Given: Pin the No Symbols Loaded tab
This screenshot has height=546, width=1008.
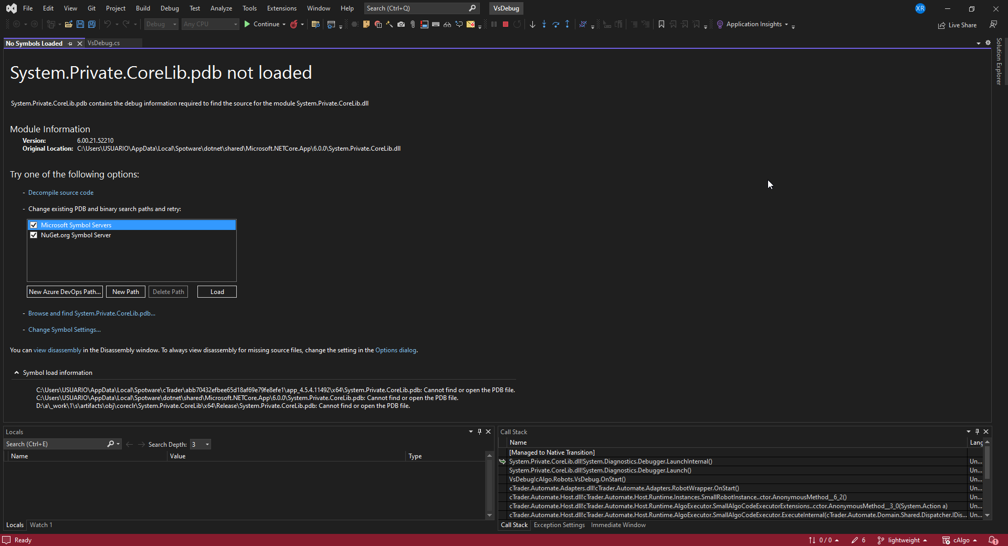Looking at the screenshot, I should point(70,44).
